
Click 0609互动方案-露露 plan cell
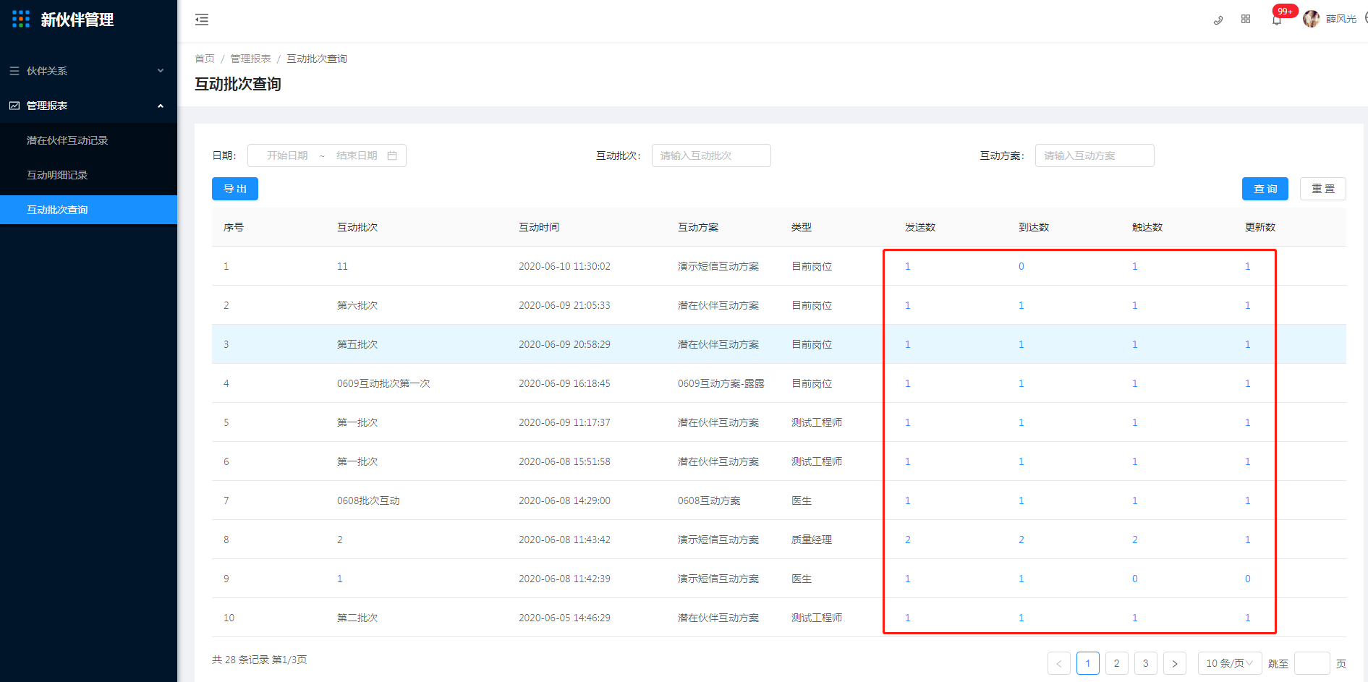[x=721, y=383]
